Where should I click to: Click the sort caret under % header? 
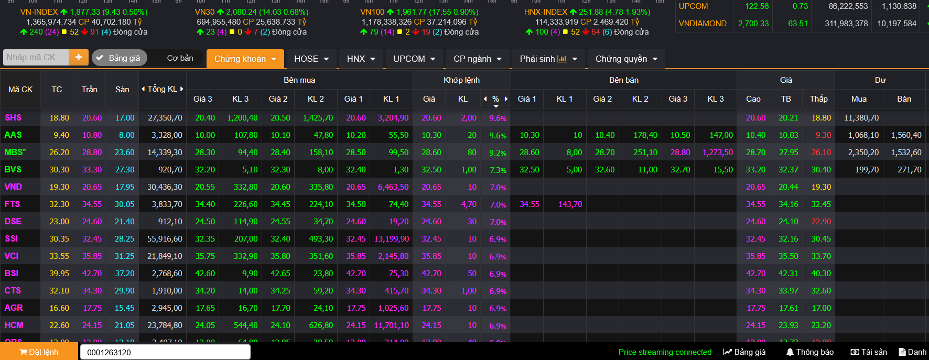[496, 106]
